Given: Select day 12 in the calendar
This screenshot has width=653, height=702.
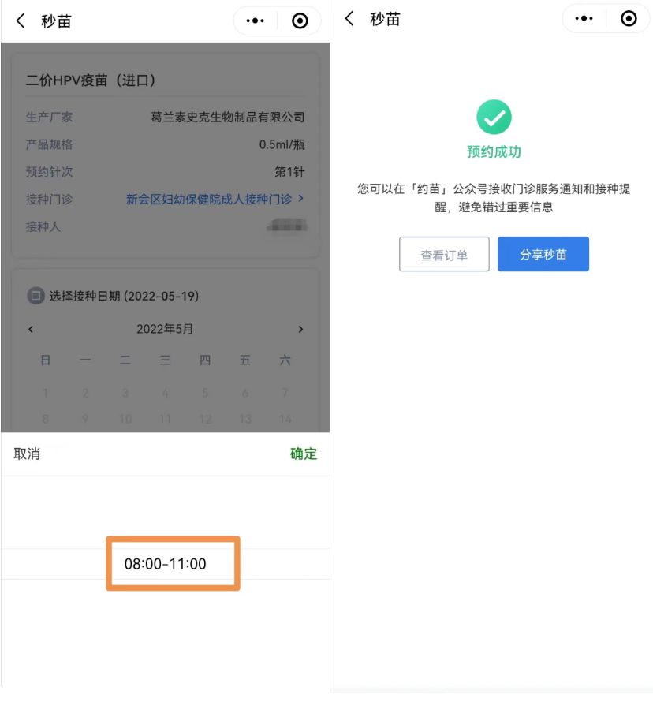Looking at the screenshot, I should pyautogui.click(x=205, y=420).
